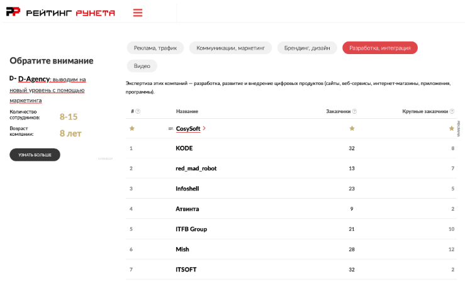Screen dimensions: 465x281
Task: Click the Спонсор label
Action: click(106, 159)
